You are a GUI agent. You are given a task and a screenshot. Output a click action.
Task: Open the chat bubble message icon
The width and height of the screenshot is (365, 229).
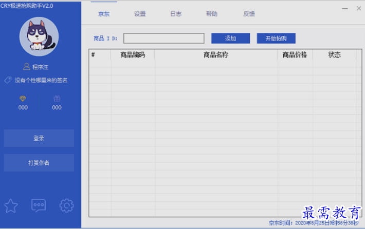click(x=39, y=205)
